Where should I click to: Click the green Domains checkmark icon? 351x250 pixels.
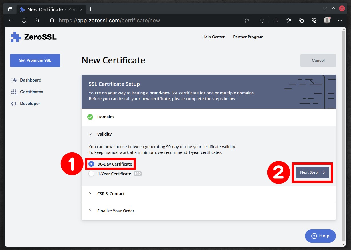90,117
